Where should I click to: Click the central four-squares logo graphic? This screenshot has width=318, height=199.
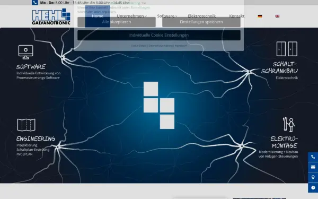[159, 105]
